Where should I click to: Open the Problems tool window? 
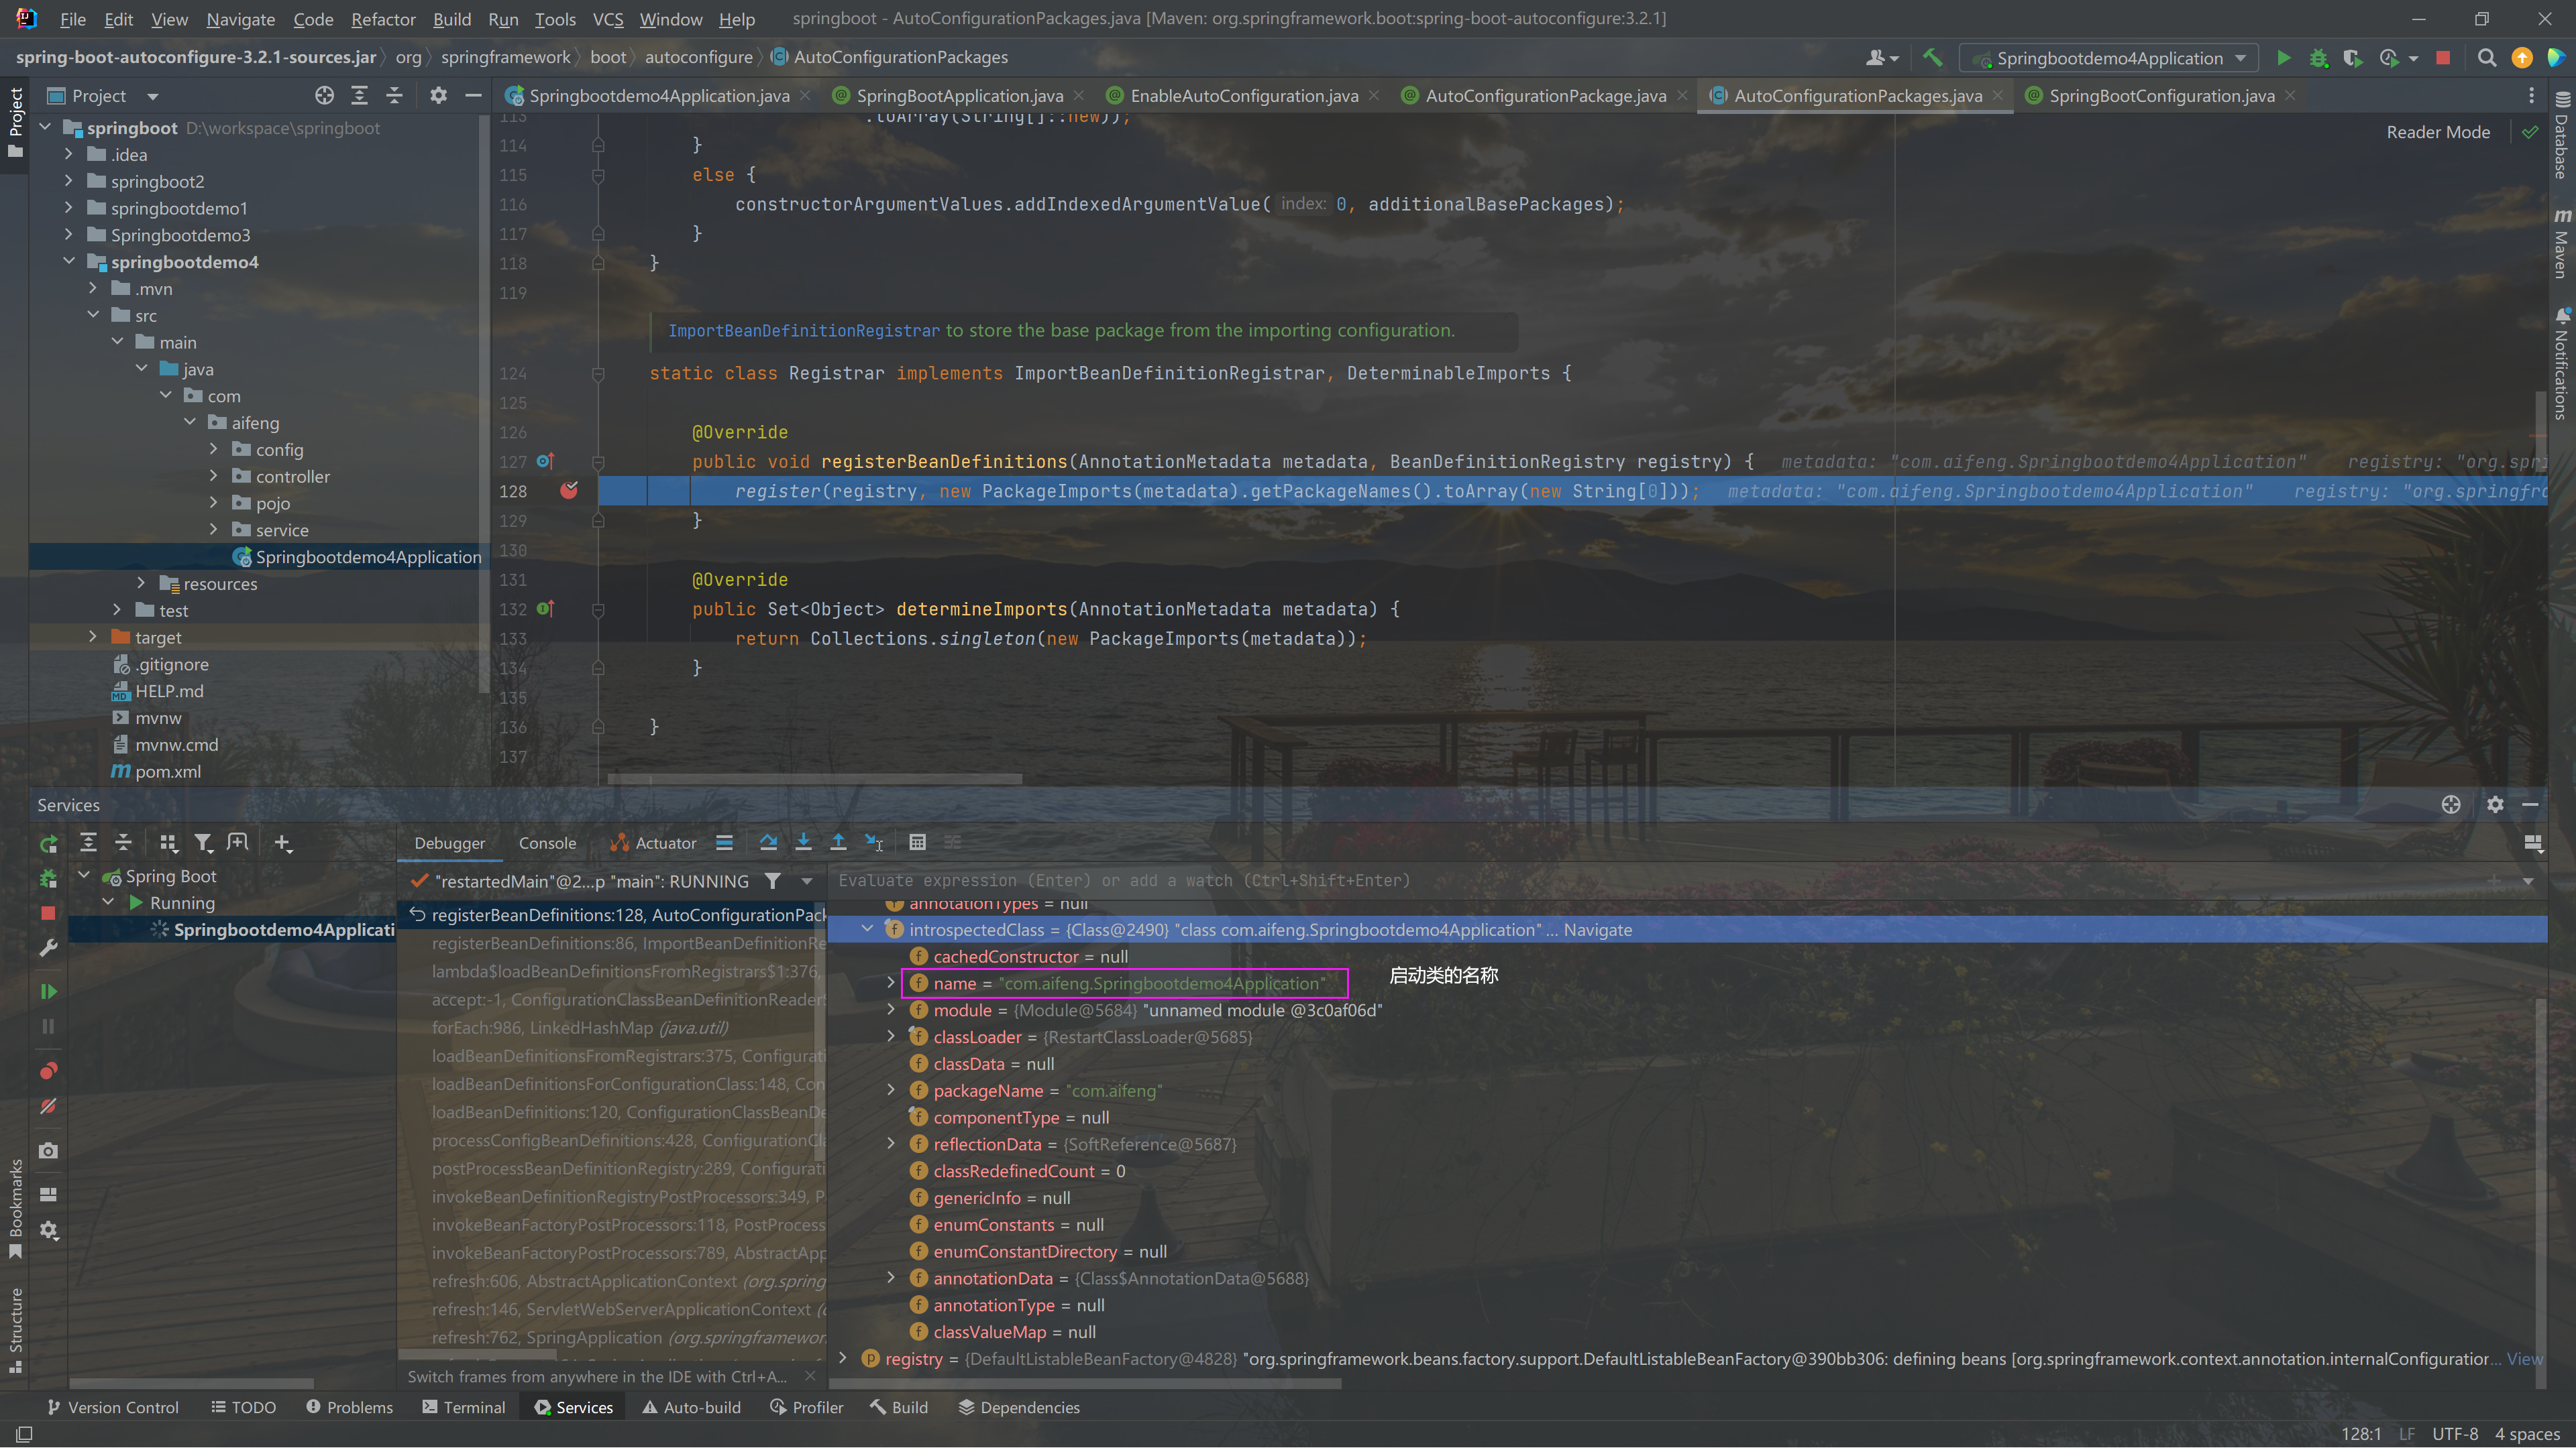(349, 1406)
